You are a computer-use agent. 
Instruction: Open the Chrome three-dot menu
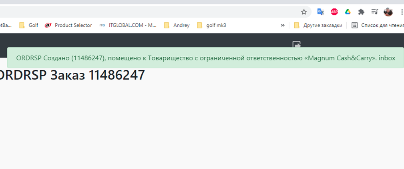(x=401, y=12)
